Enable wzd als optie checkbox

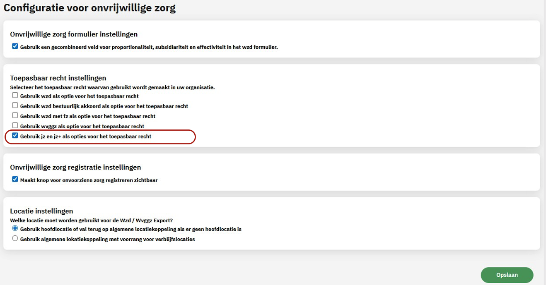click(15, 95)
